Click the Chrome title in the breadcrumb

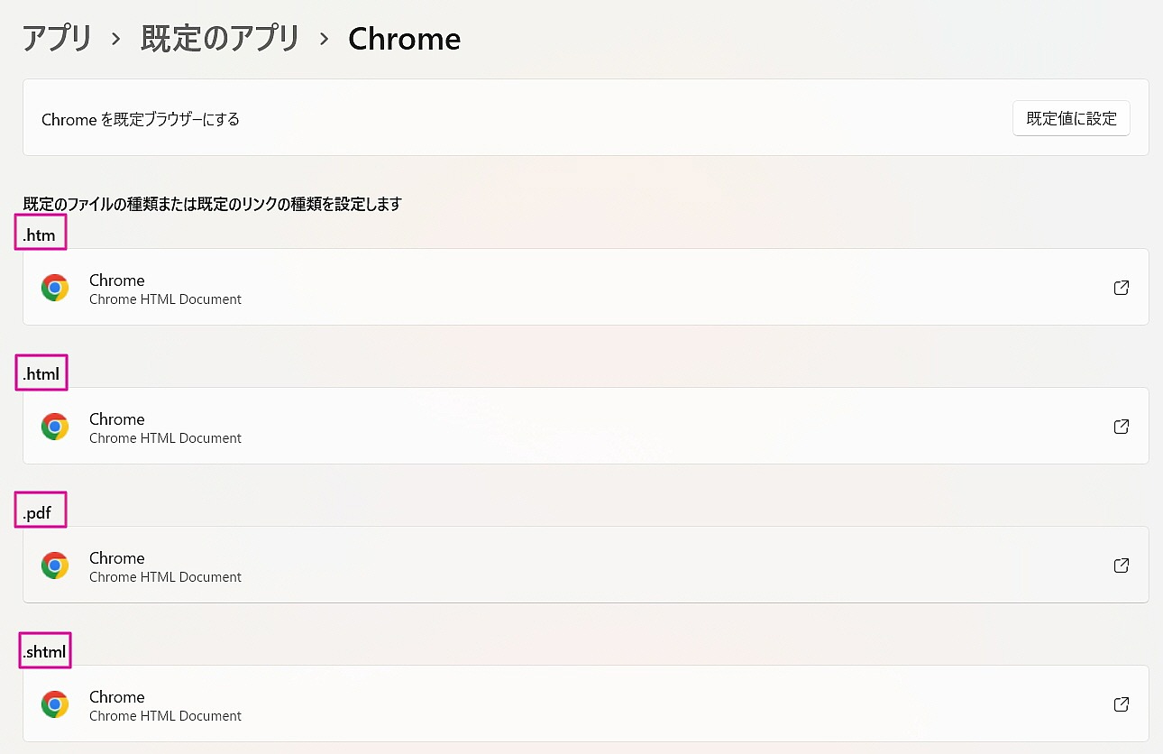tap(404, 39)
